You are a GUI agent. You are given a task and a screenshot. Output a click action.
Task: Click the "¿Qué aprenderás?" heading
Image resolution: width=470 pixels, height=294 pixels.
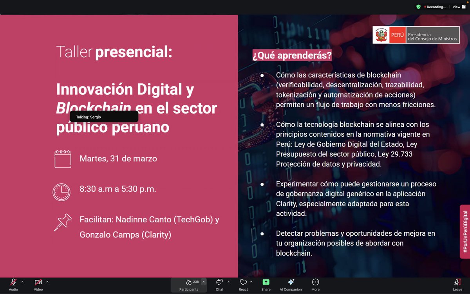coord(292,56)
